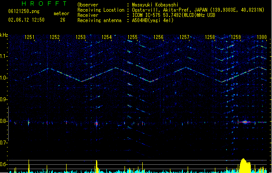Viewport: 272px width, 173px height.
Task: Click the 1253 time marker
Action: click(81, 37)
